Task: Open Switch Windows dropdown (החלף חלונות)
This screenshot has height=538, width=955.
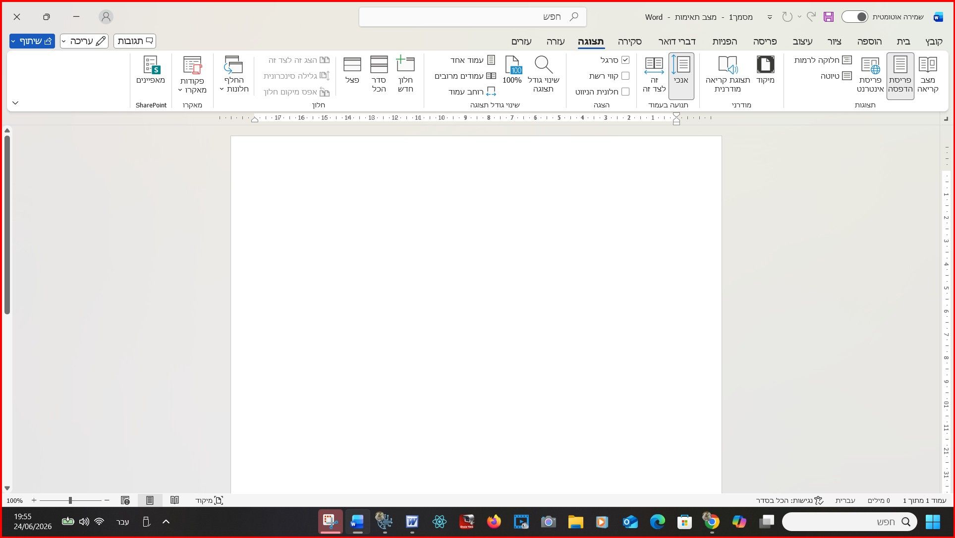Action: pos(234,74)
